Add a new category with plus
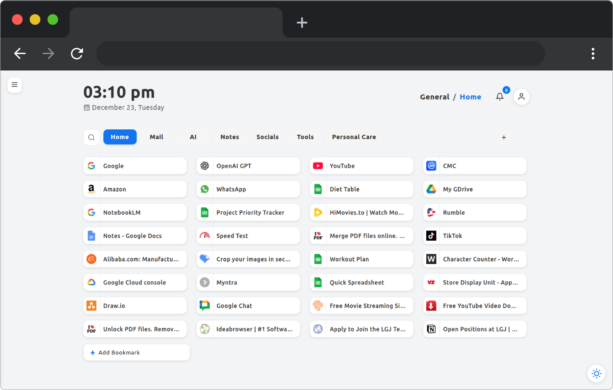This screenshot has width=613, height=390. pos(504,137)
